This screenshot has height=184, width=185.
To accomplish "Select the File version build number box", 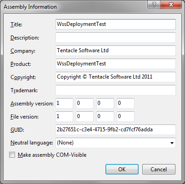I will (x=105, y=116).
